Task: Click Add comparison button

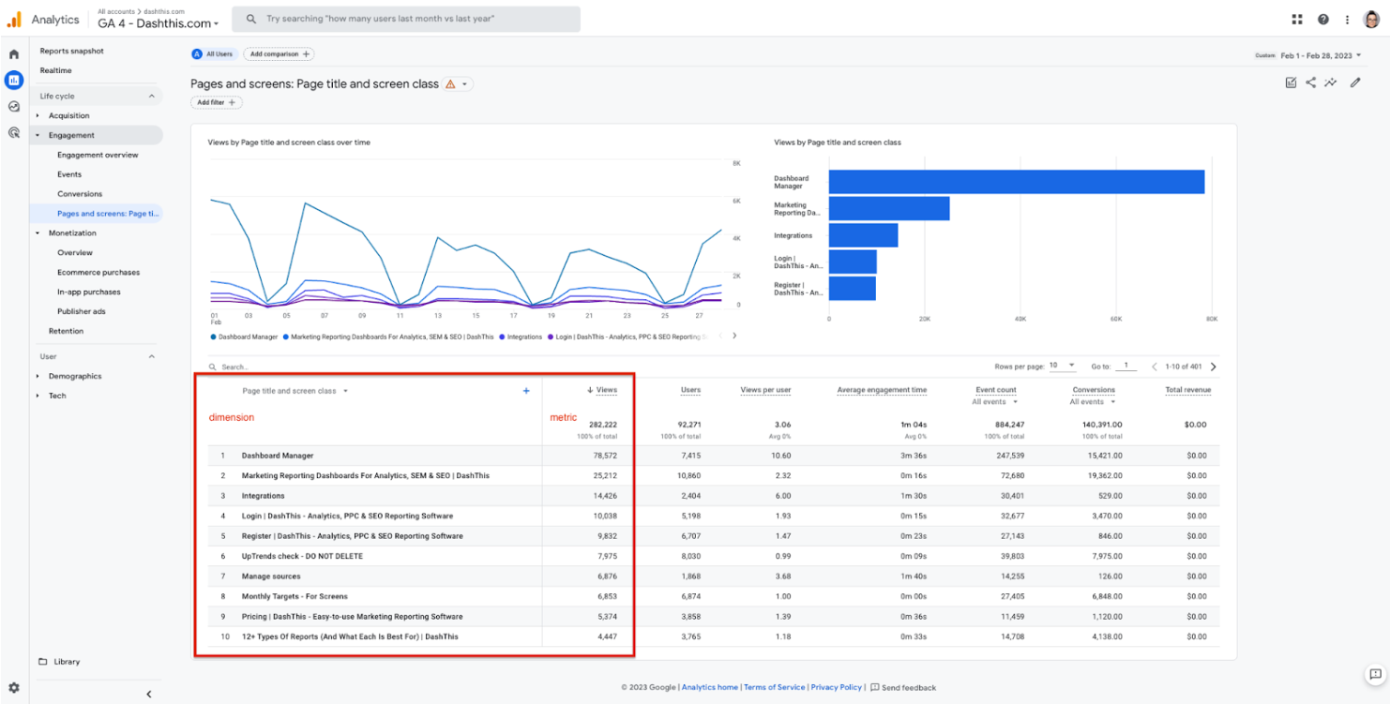Action: point(279,54)
